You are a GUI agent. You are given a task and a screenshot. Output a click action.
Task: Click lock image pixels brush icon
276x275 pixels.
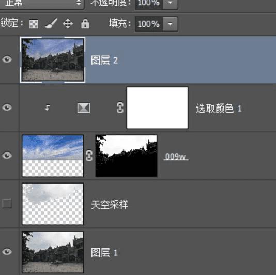pos(51,23)
